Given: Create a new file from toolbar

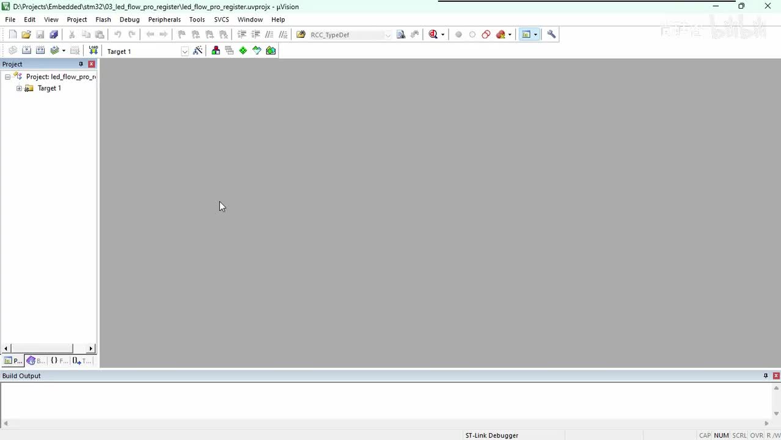Looking at the screenshot, I should pos(12,35).
